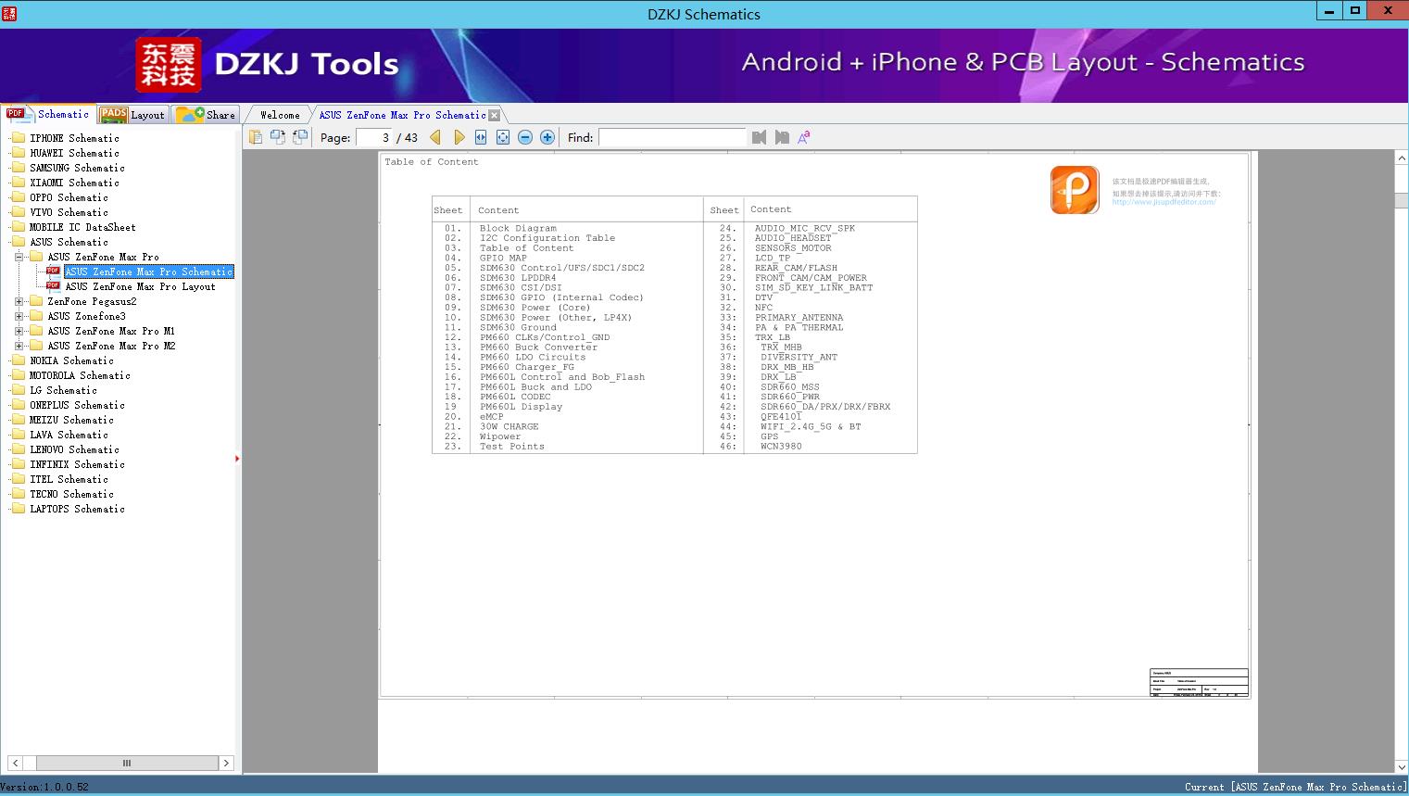
Task: Click the tree panel horizontal scrollbar thumb
Action: click(127, 763)
